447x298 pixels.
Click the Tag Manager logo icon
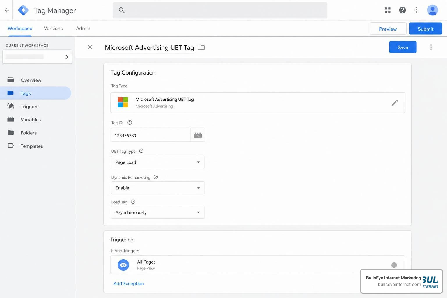[x=23, y=10]
